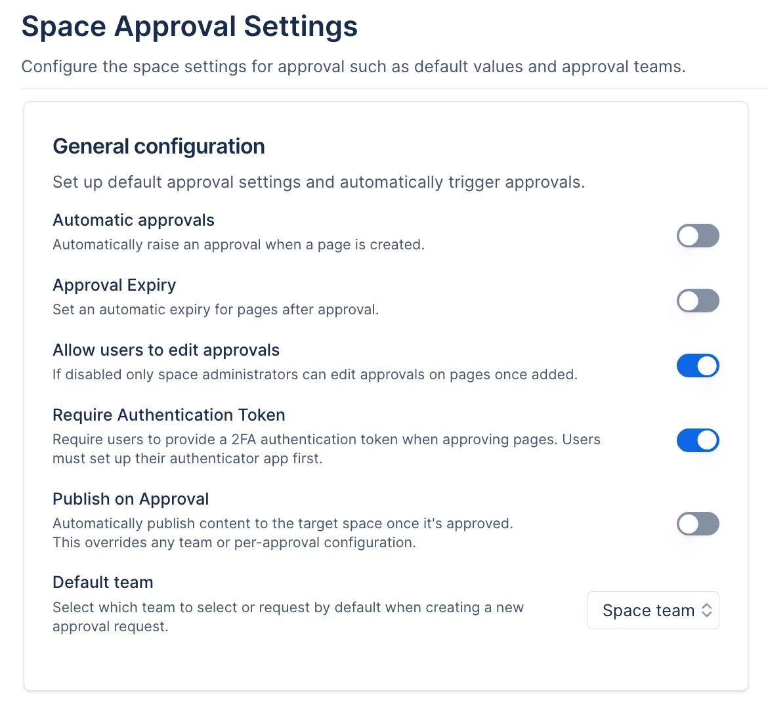
Task: Click inside the general configuration settings card
Action: pos(385,663)
